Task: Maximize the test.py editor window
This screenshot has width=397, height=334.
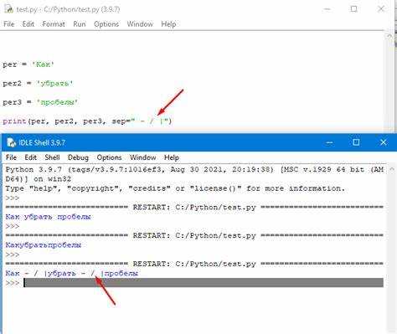Action: (353, 9)
